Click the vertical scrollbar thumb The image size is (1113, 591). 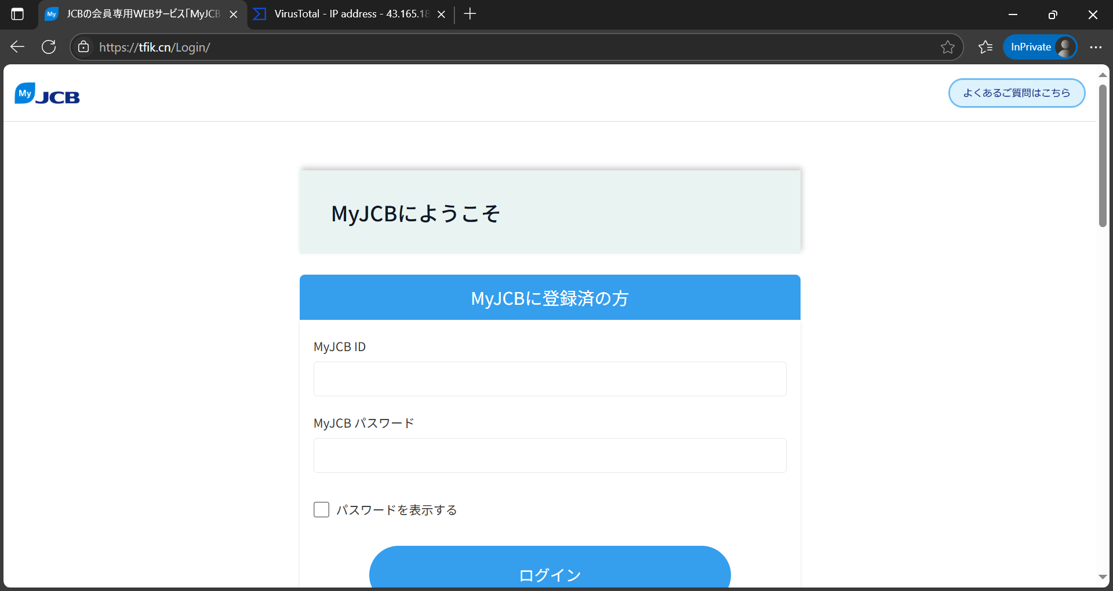pyautogui.click(x=1103, y=155)
